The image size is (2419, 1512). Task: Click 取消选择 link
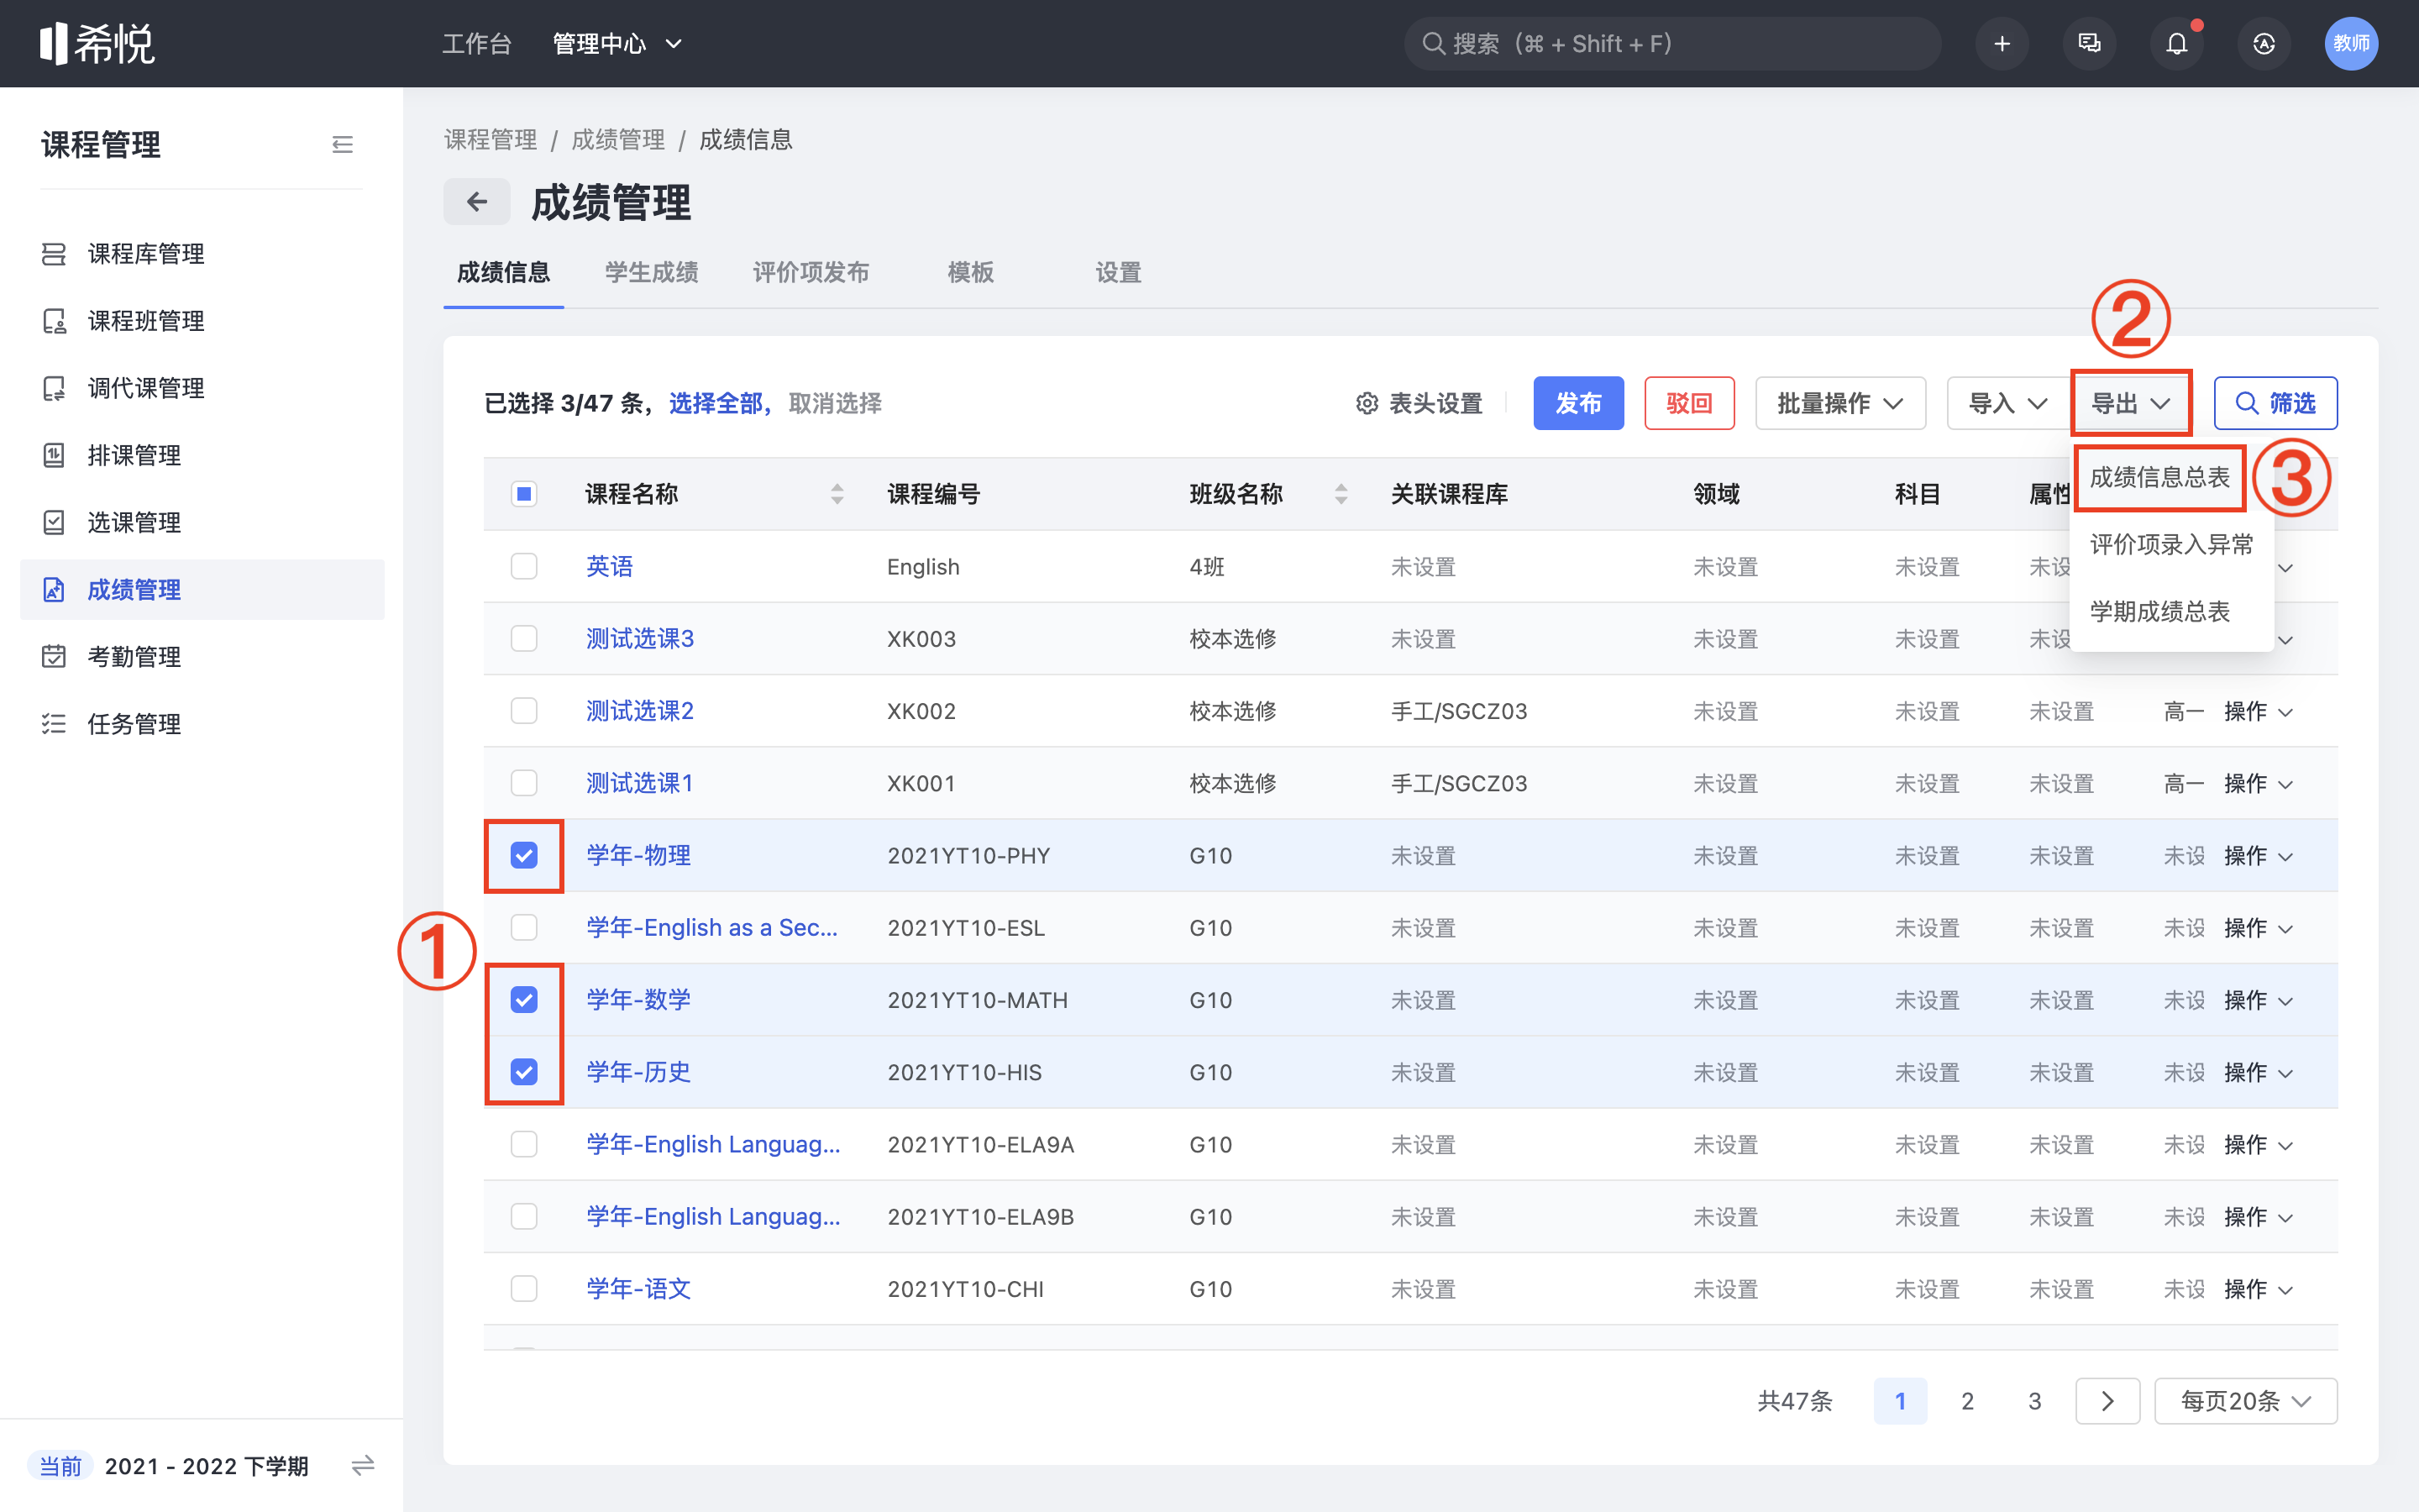(835, 403)
